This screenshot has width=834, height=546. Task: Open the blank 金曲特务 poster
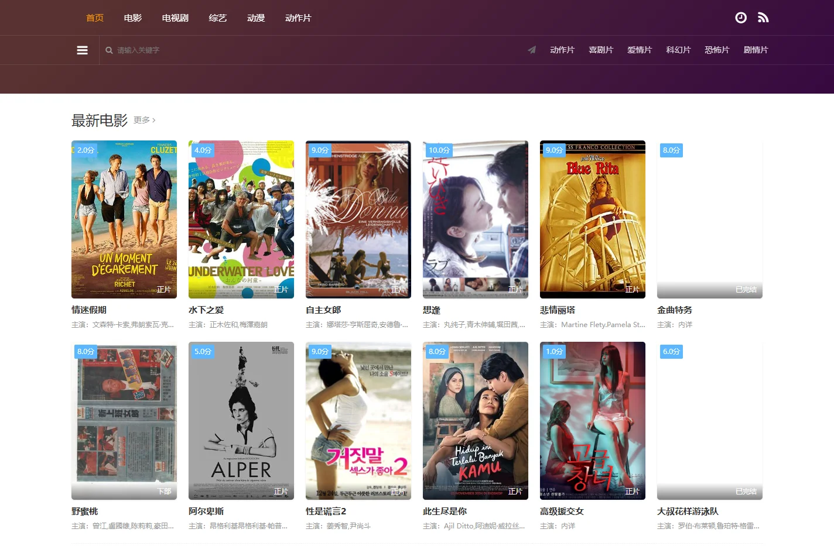click(x=710, y=219)
